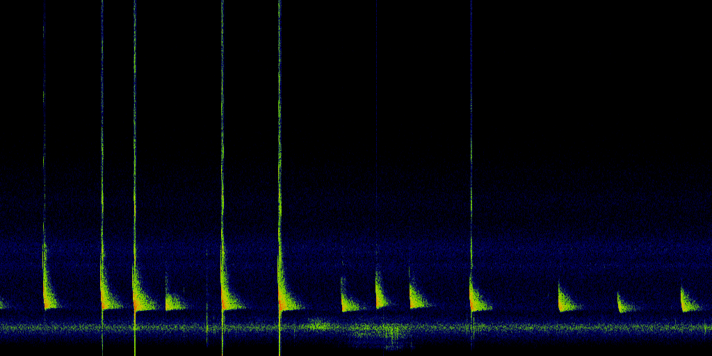This screenshot has height=356, width=712.
Task: Select the last tall vertical transient spike
Action: point(471,139)
